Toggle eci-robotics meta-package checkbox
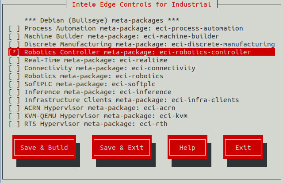 15,76
